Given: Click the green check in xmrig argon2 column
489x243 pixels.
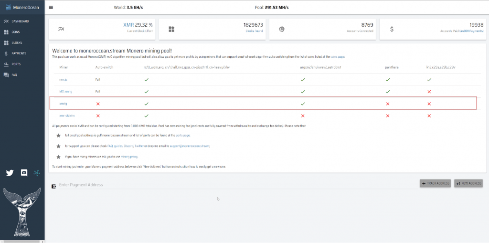Looking at the screenshot, I should [302, 104].
